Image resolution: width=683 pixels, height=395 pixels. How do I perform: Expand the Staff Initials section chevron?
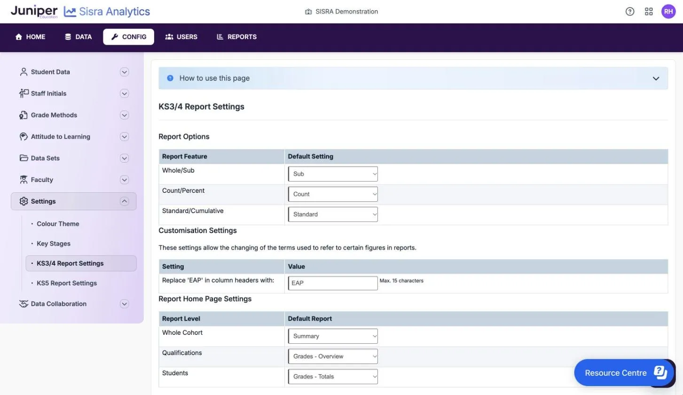(124, 94)
